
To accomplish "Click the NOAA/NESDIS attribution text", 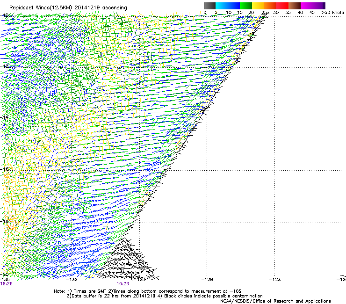I will (x=275, y=301).
